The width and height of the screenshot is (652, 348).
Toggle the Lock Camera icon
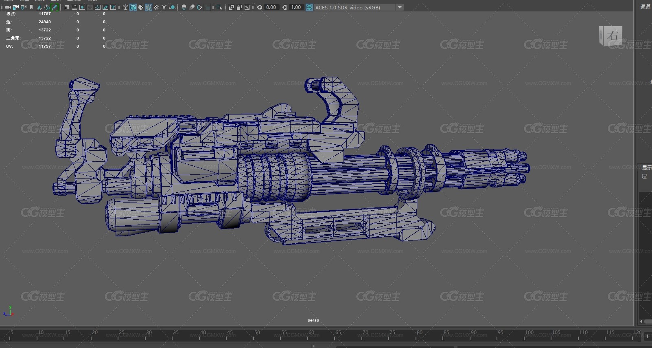coord(15,7)
